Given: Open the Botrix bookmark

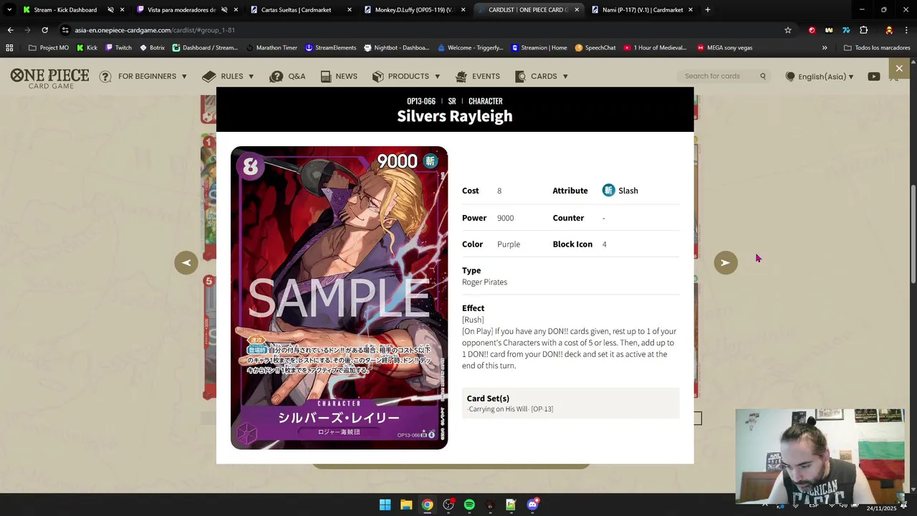Looking at the screenshot, I should pyautogui.click(x=152, y=48).
